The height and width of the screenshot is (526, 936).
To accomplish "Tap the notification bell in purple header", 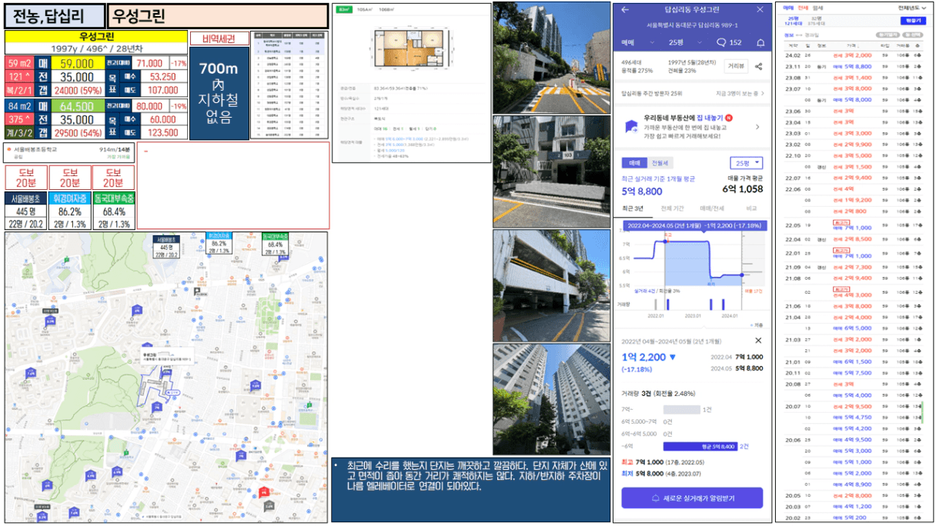I will (x=760, y=42).
